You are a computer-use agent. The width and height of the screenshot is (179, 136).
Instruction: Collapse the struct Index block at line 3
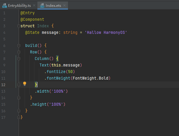point(19,26)
